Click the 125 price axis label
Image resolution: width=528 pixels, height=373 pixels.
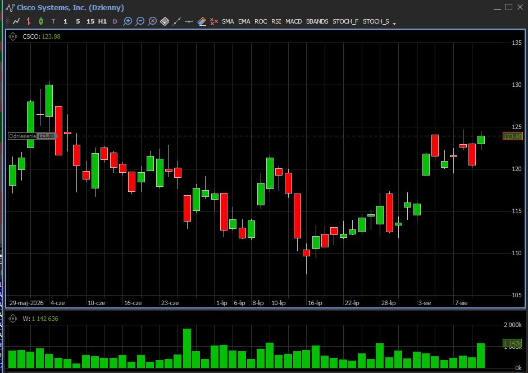517,127
